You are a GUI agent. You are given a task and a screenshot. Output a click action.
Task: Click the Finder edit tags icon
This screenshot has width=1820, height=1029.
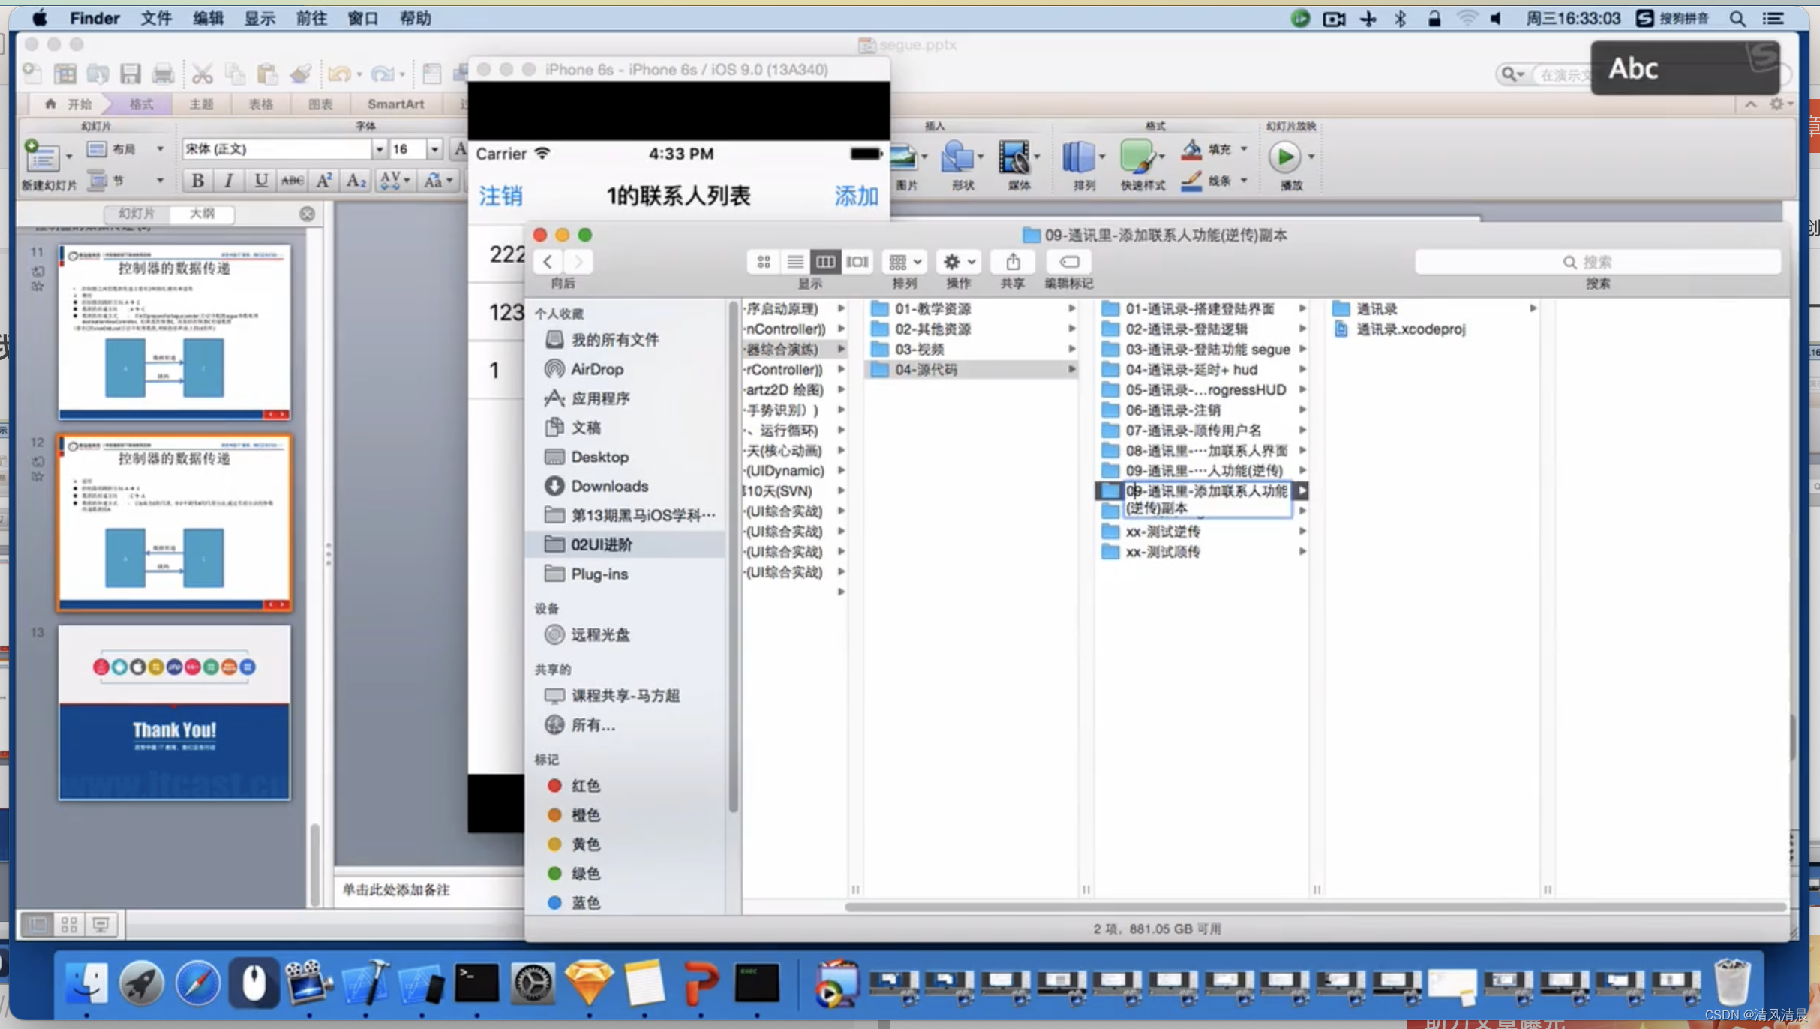pyautogui.click(x=1069, y=261)
